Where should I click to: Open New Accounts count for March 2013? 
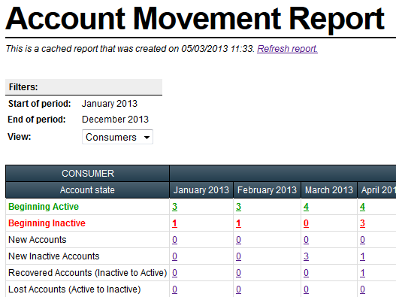tap(306, 240)
